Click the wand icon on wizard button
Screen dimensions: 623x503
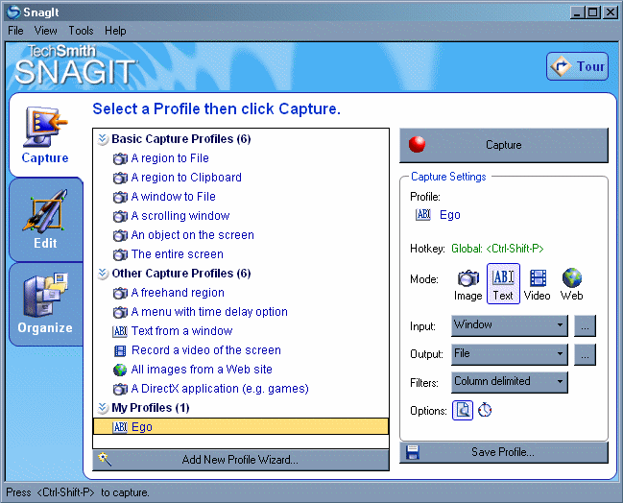point(104,459)
